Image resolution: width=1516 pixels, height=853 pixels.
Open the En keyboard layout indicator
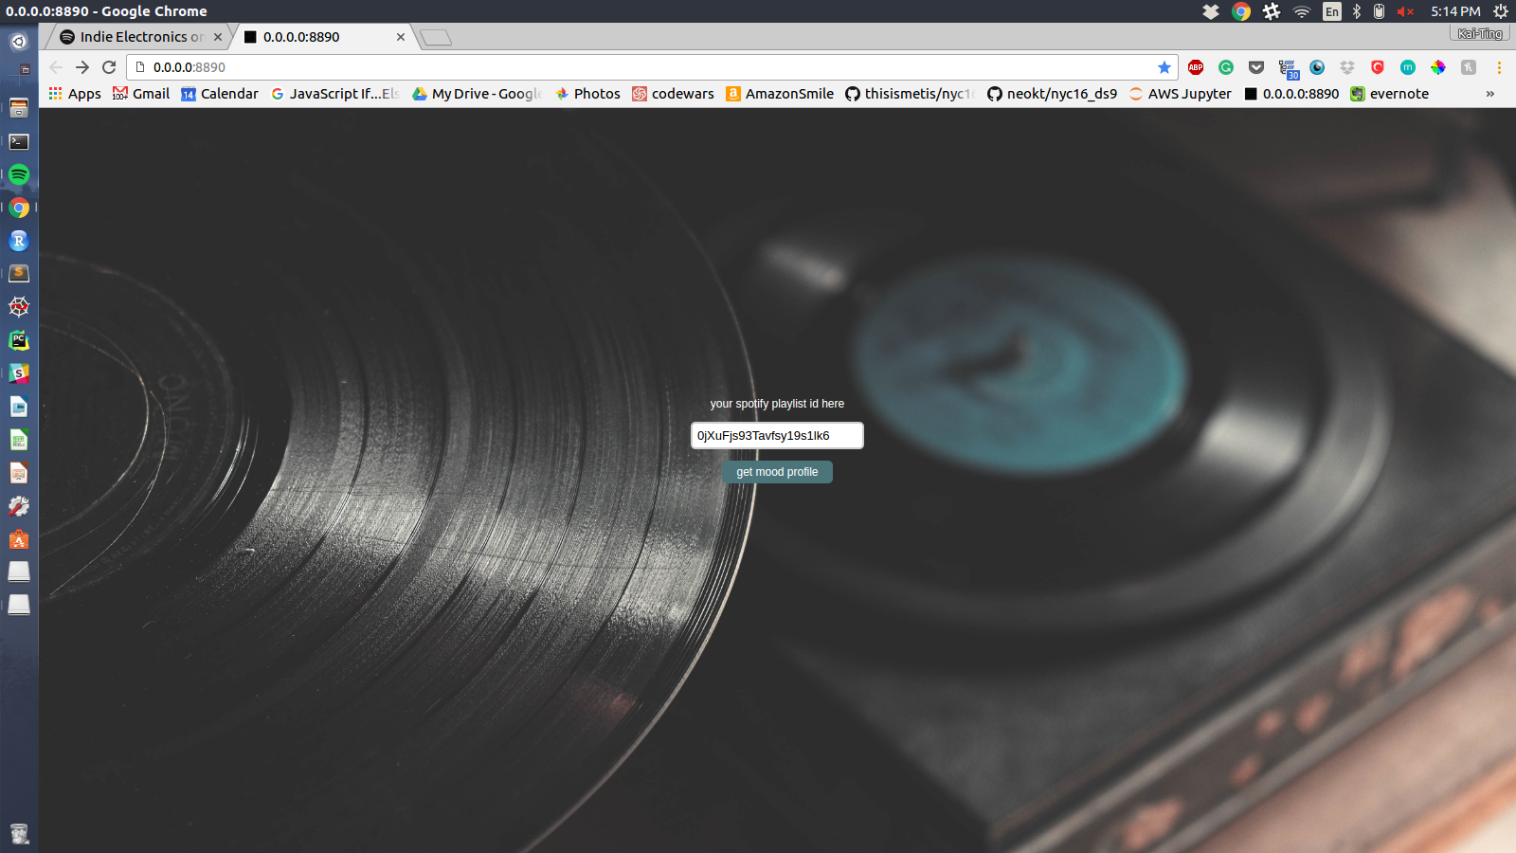1332,11
